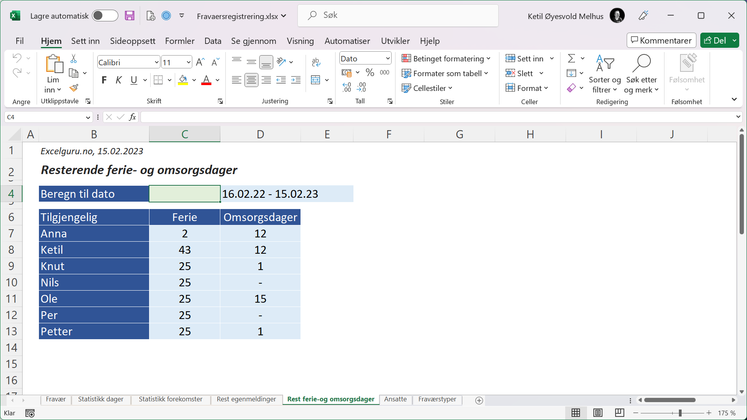Open the Name Box dropdown arrow

(88, 117)
